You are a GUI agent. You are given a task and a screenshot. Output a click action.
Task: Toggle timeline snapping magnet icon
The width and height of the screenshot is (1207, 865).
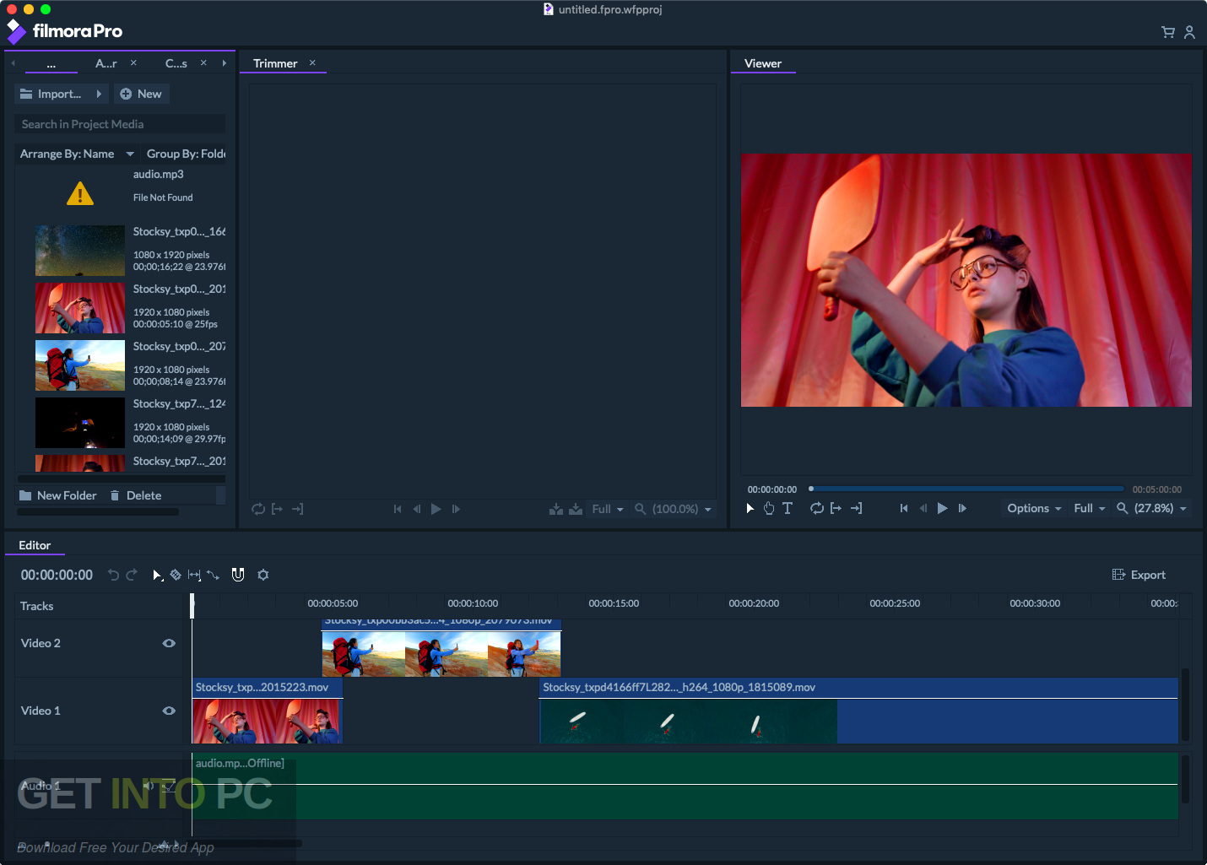point(238,575)
